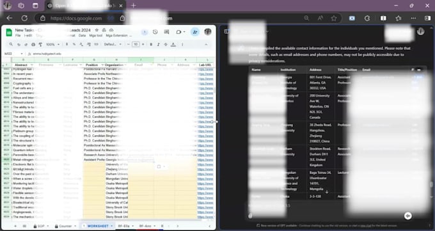Open the File menu
The image size is (435, 231).
coord(18,36)
